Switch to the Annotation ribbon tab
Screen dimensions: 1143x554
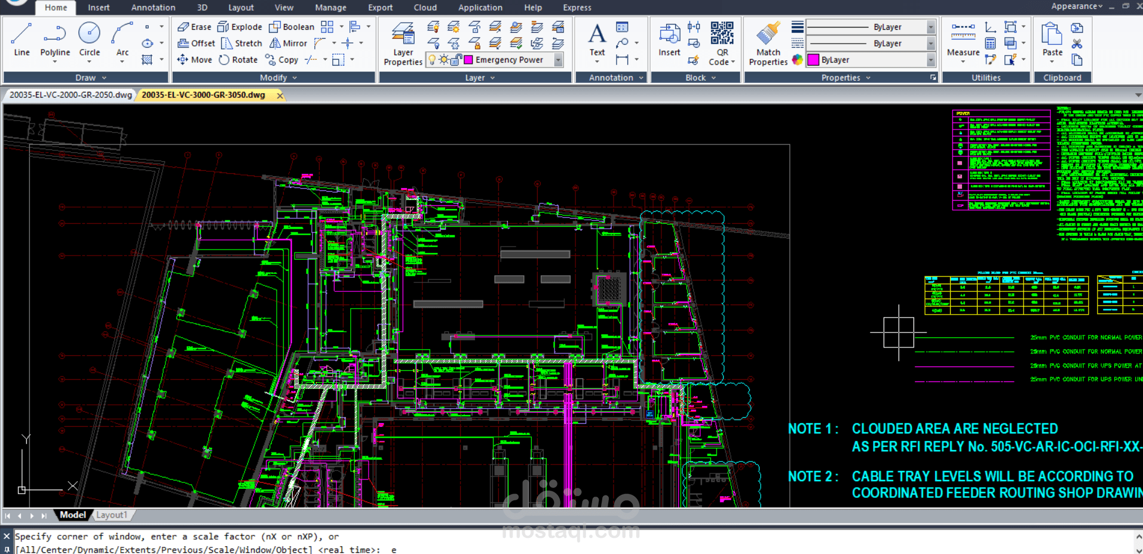tap(153, 7)
